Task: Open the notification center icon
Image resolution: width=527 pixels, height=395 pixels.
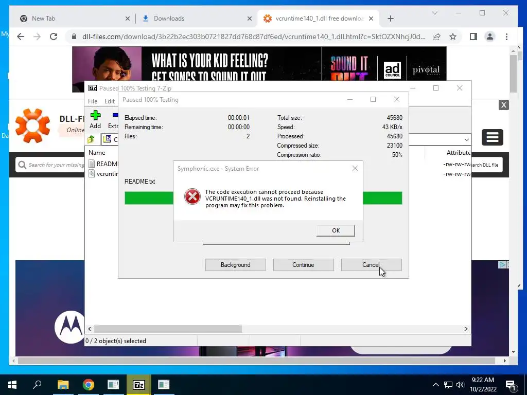Action: [x=511, y=386]
